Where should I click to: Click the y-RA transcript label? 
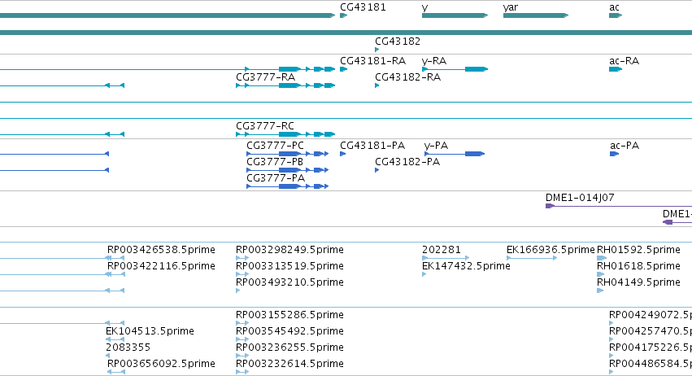(x=434, y=60)
